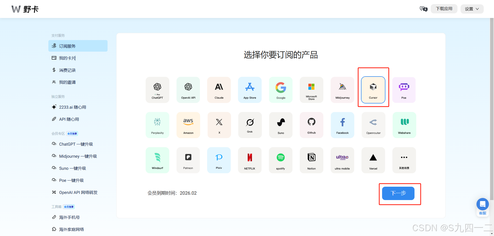Select the Notion product tile
Viewport: 494px width, 236px height.
pyautogui.click(x=311, y=160)
